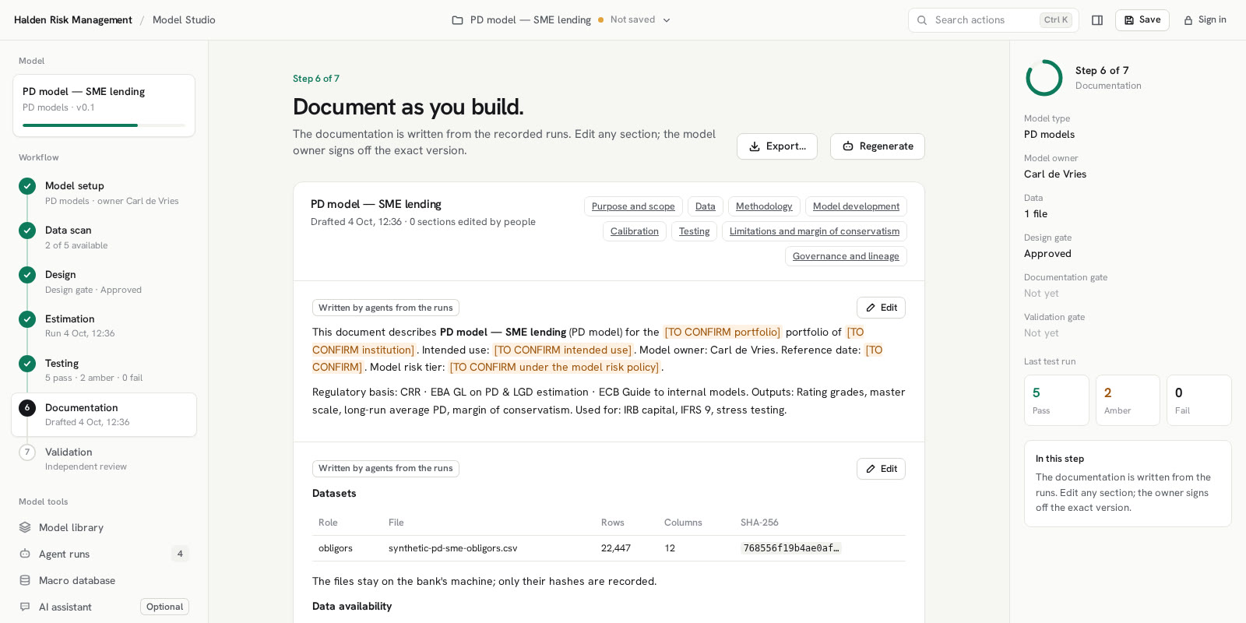Click the Amber count tile
1246x623 pixels.
click(x=1128, y=400)
